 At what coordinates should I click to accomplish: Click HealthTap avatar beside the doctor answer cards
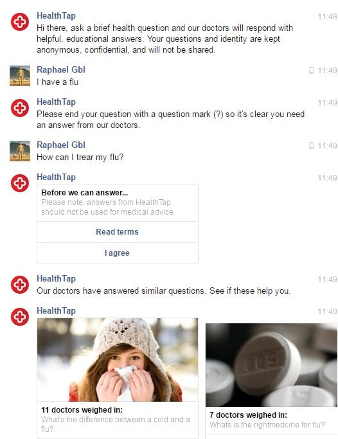click(x=19, y=317)
